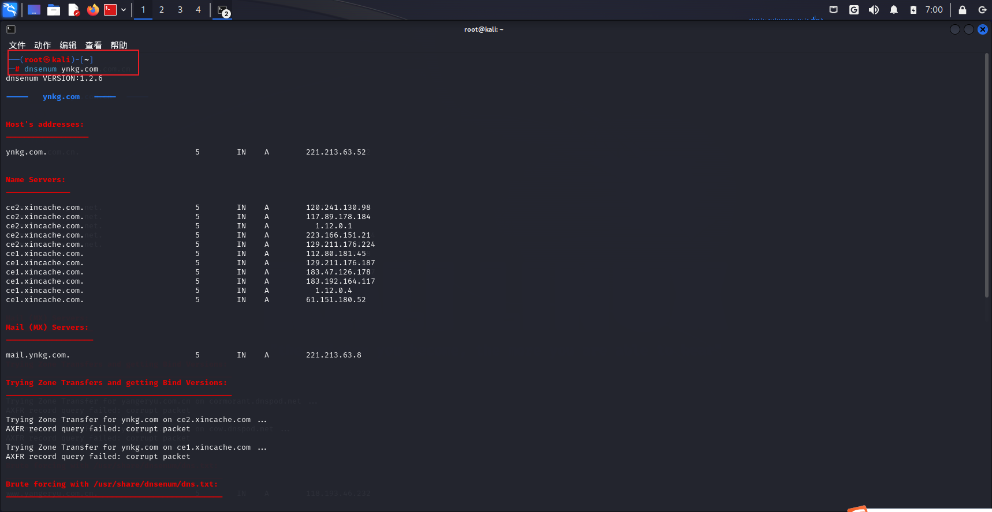The width and height of the screenshot is (992, 512).
Task: Launch Firefox from the top panel
Action: click(93, 10)
